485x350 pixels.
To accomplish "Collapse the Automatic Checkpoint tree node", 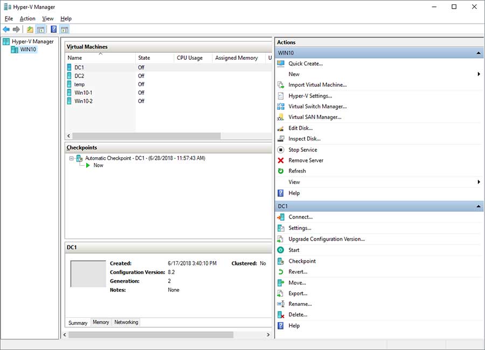I will pos(71,158).
